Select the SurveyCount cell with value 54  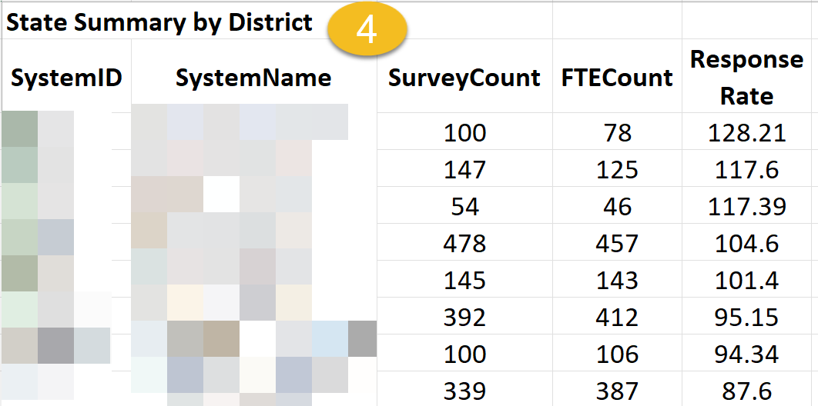pos(464,206)
